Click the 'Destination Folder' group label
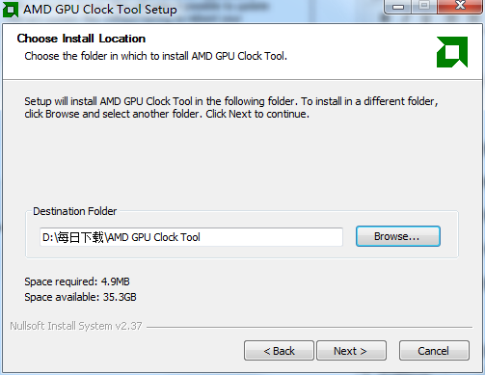The height and width of the screenshot is (375, 485). (x=75, y=211)
